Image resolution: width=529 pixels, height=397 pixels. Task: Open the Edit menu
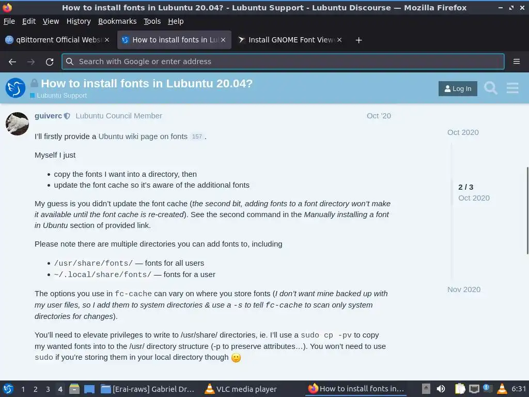pos(29,21)
